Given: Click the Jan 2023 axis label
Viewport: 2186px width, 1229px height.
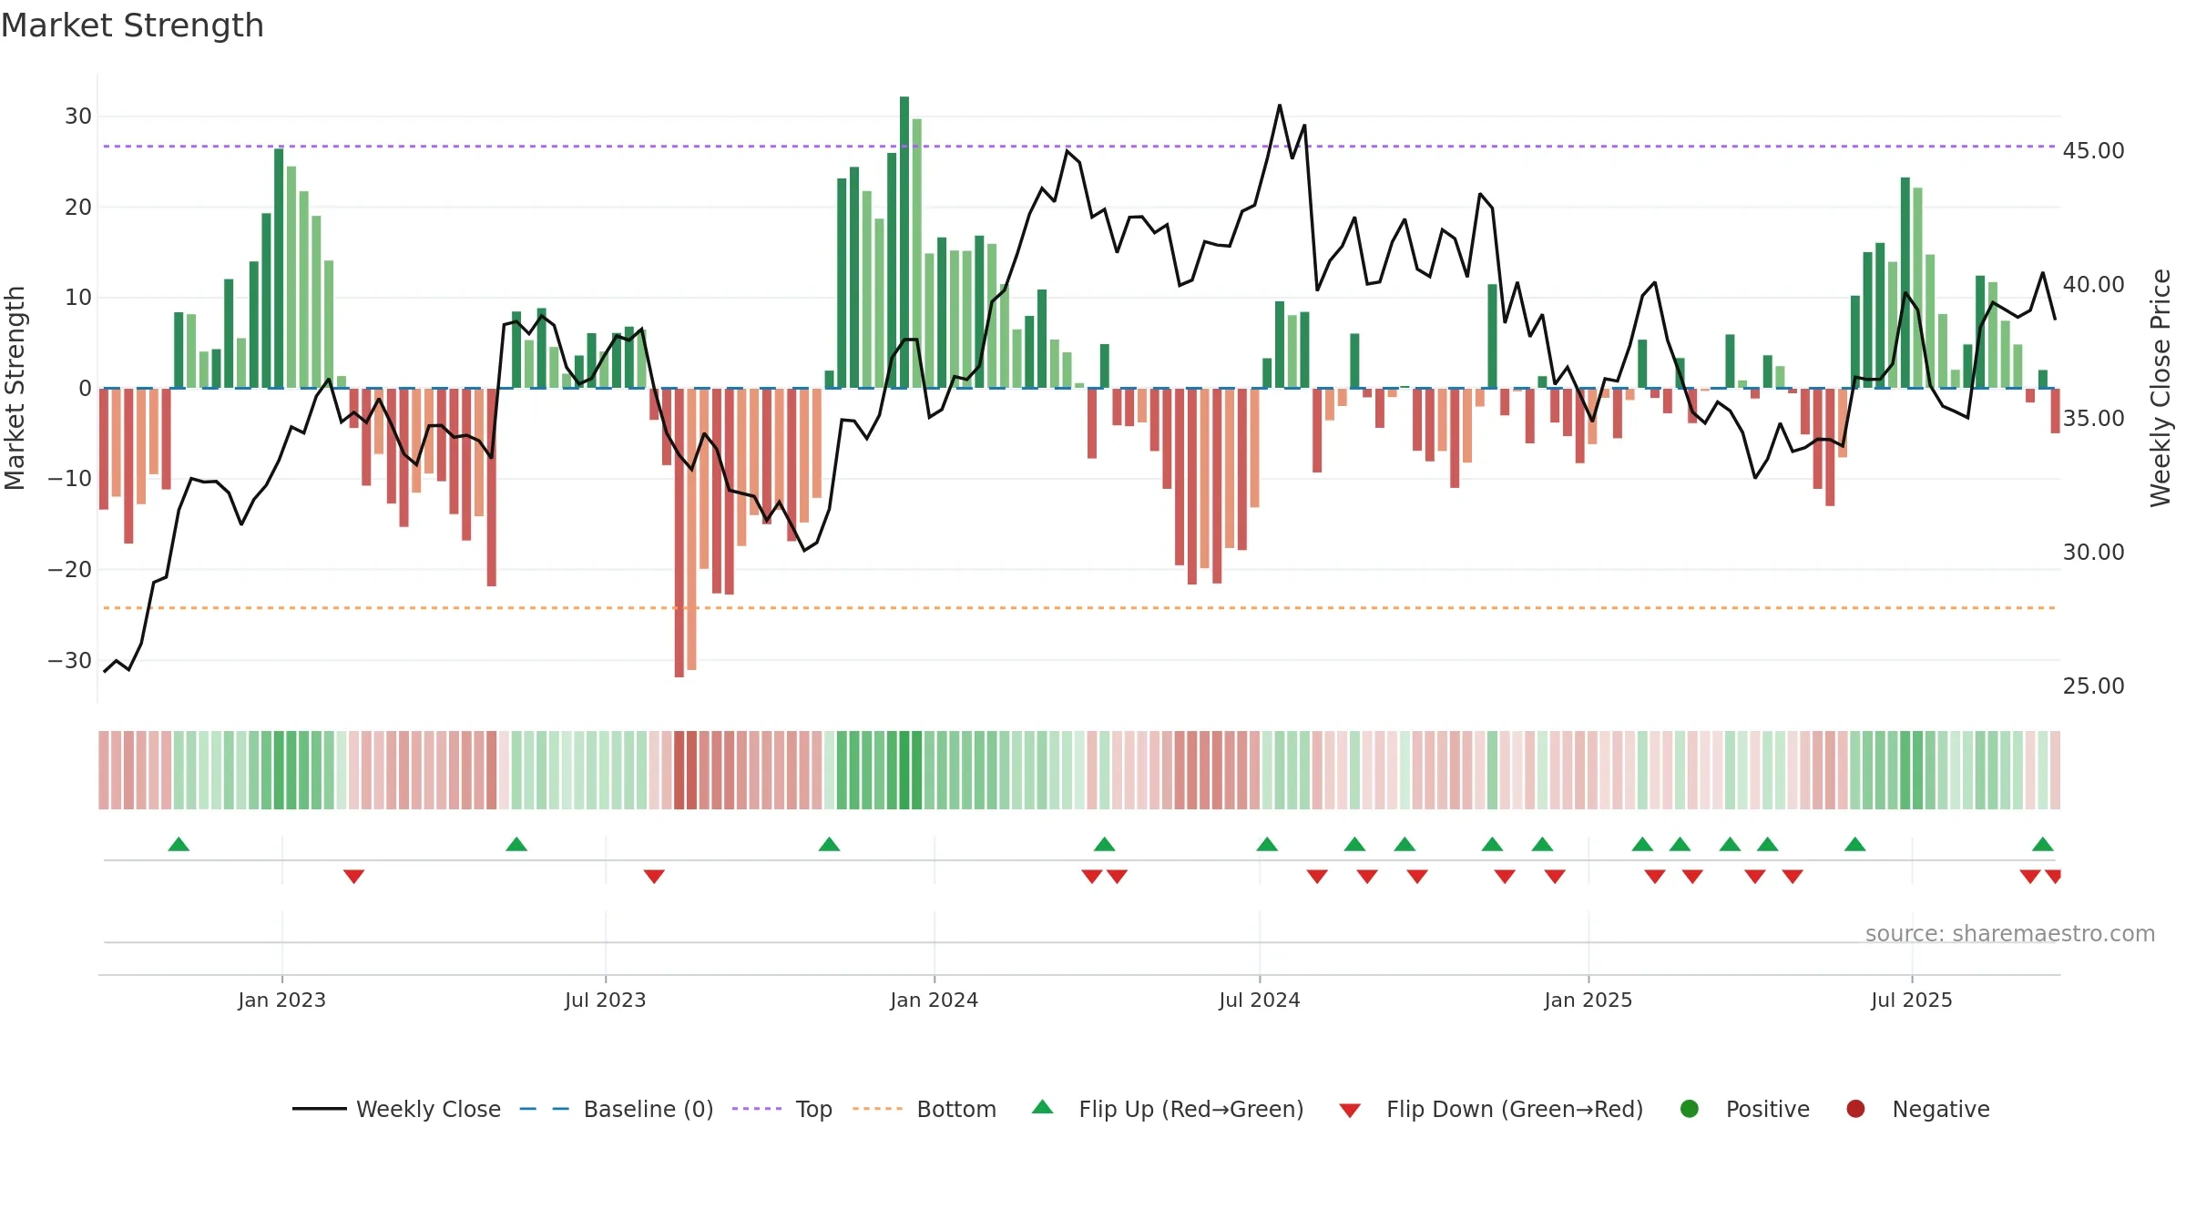Looking at the screenshot, I should point(282,1000).
